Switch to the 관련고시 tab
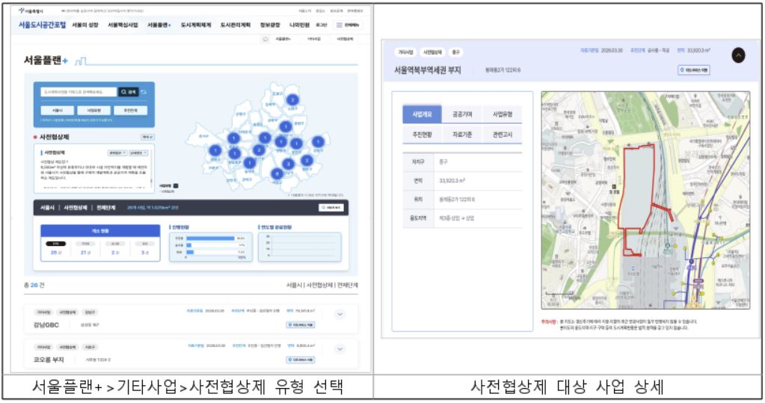The image size is (765, 403). pyautogui.click(x=502, y=134)
